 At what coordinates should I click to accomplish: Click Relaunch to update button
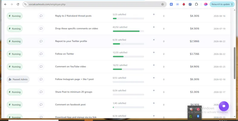click(222, 4)
